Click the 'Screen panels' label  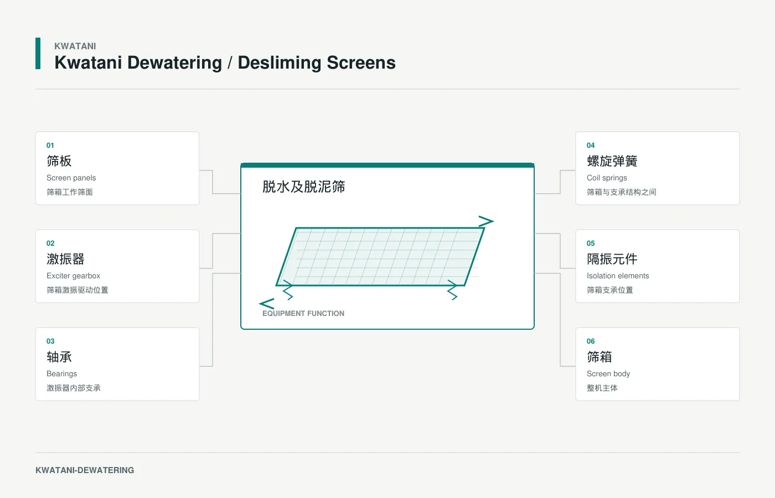pyautogui.click(x=71, y=178)
